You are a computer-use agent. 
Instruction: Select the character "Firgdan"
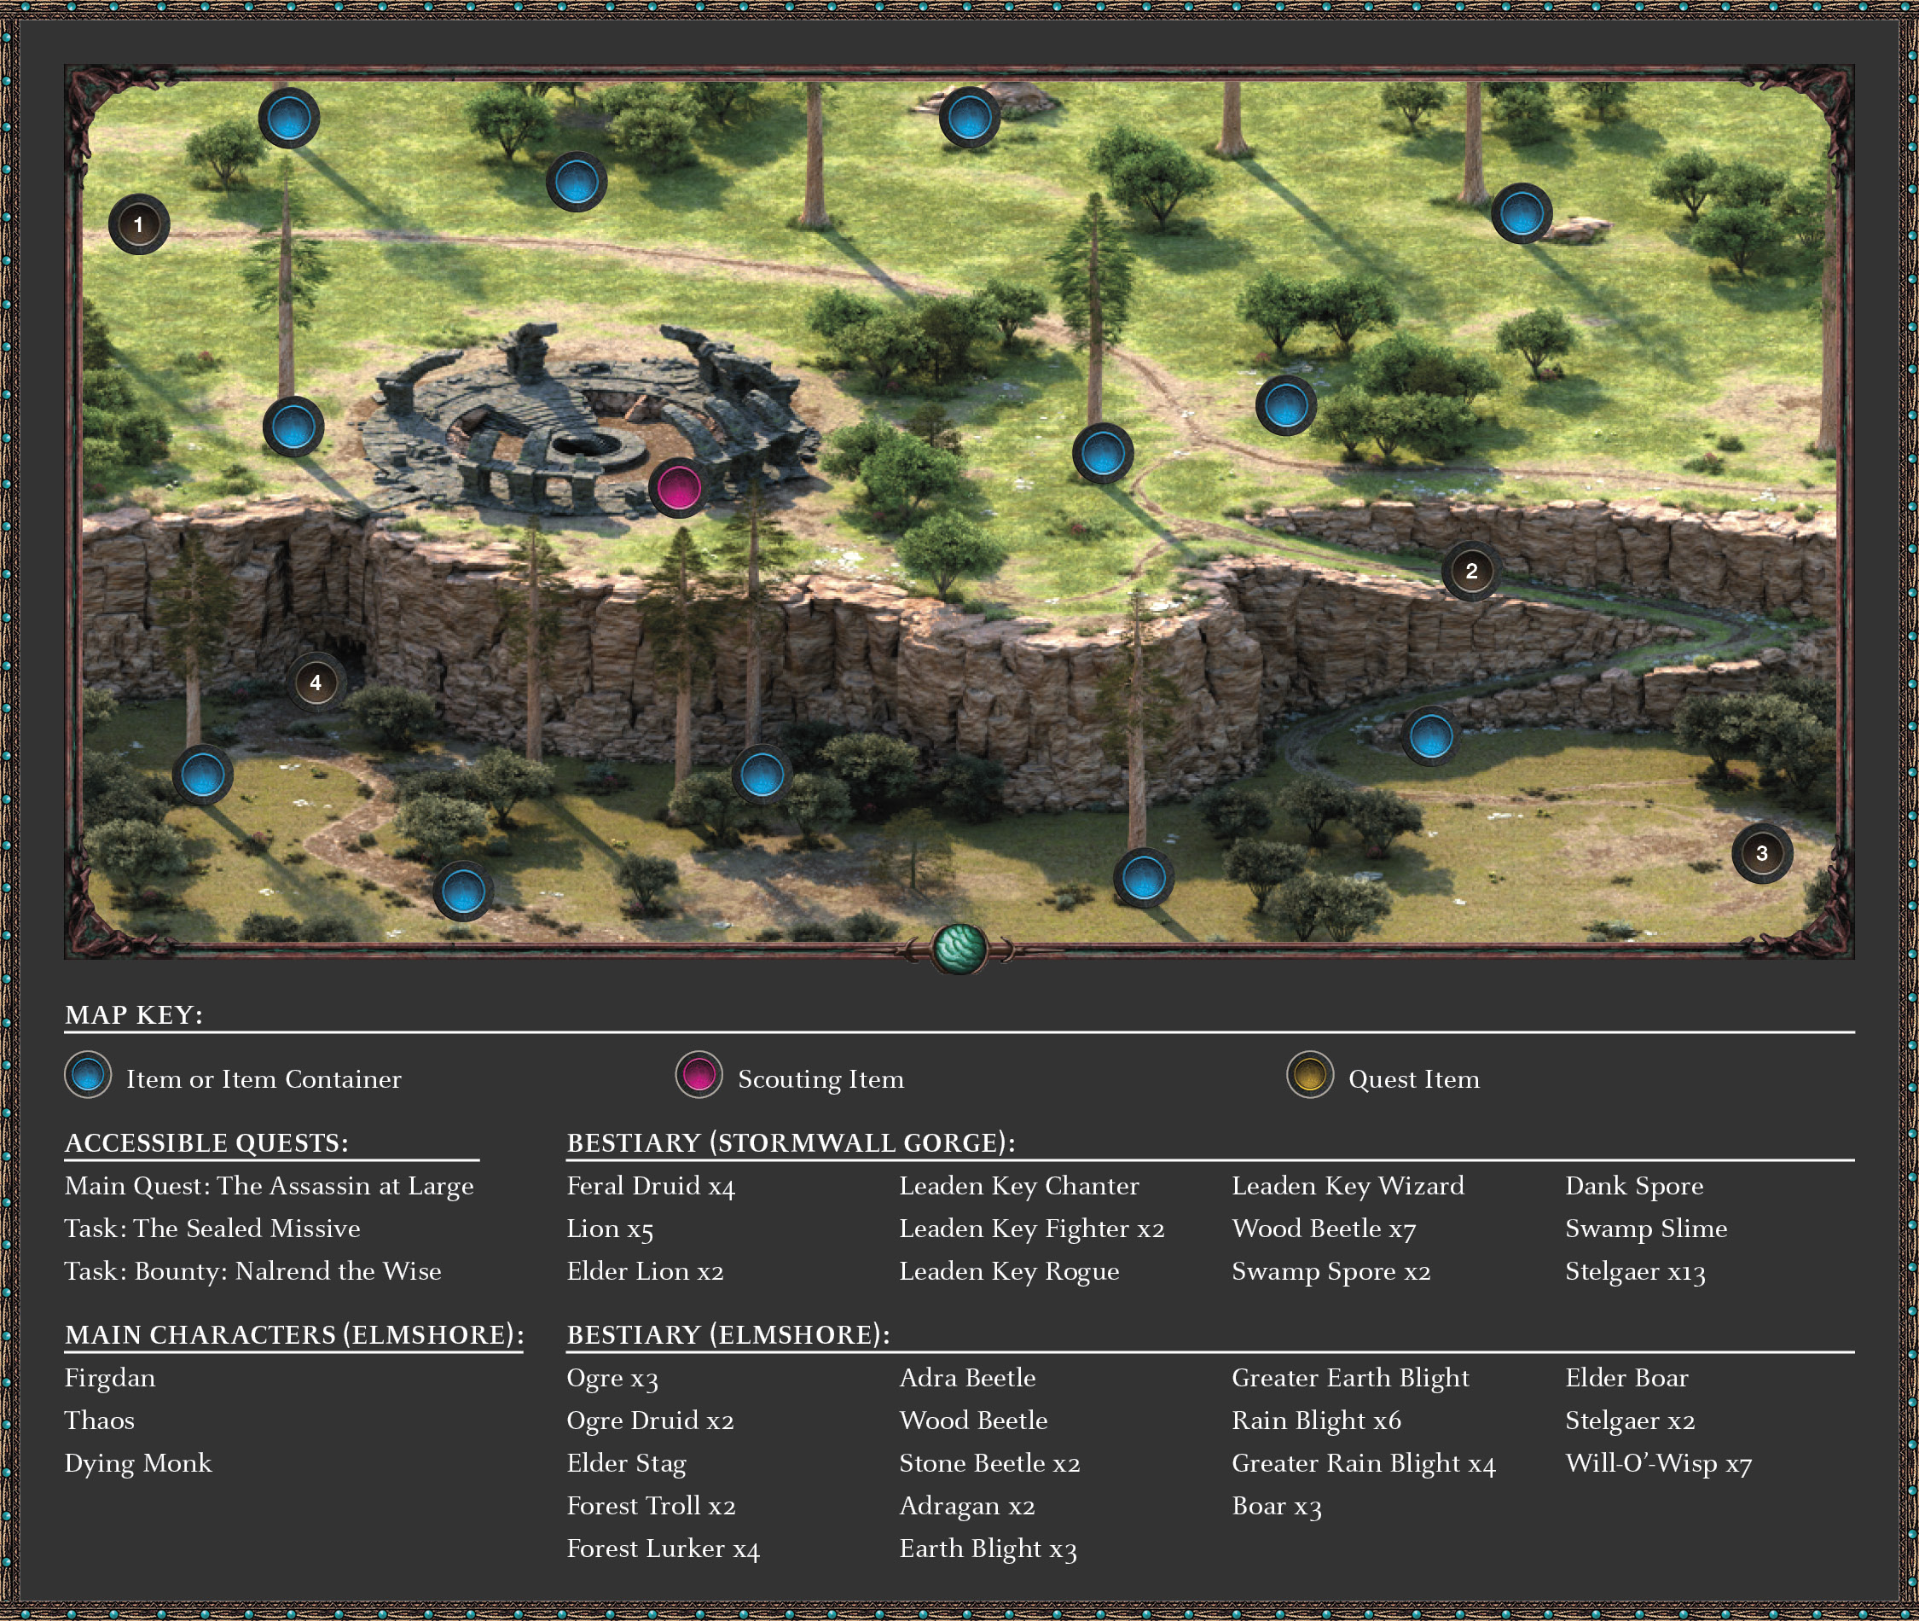pyautogui.click(x=110, y=1378)
